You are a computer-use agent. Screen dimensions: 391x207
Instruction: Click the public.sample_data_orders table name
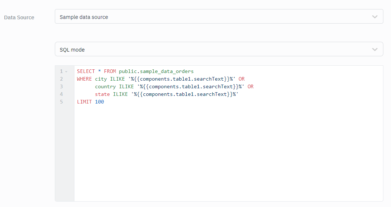click(x=156, y=71)
